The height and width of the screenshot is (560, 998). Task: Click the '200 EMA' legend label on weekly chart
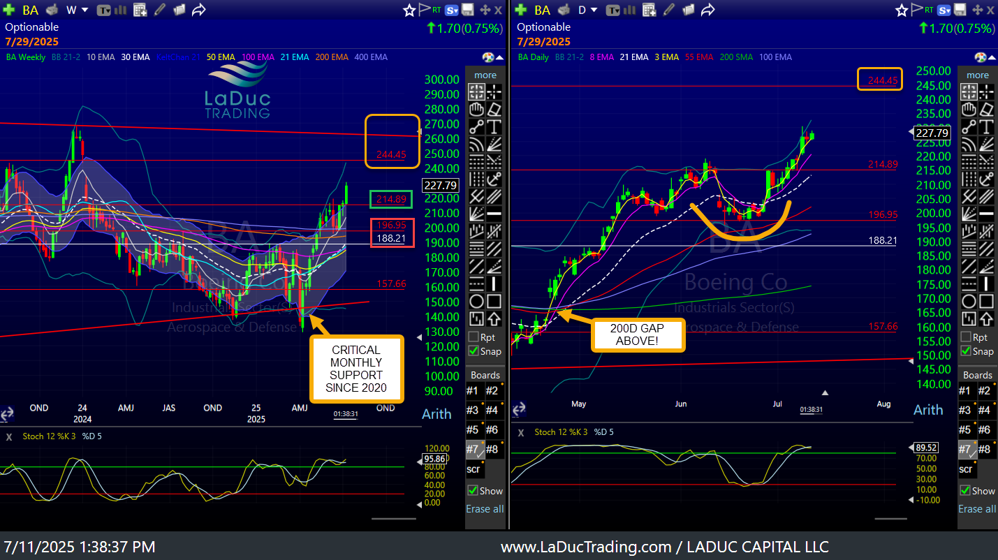coord(332,57)
